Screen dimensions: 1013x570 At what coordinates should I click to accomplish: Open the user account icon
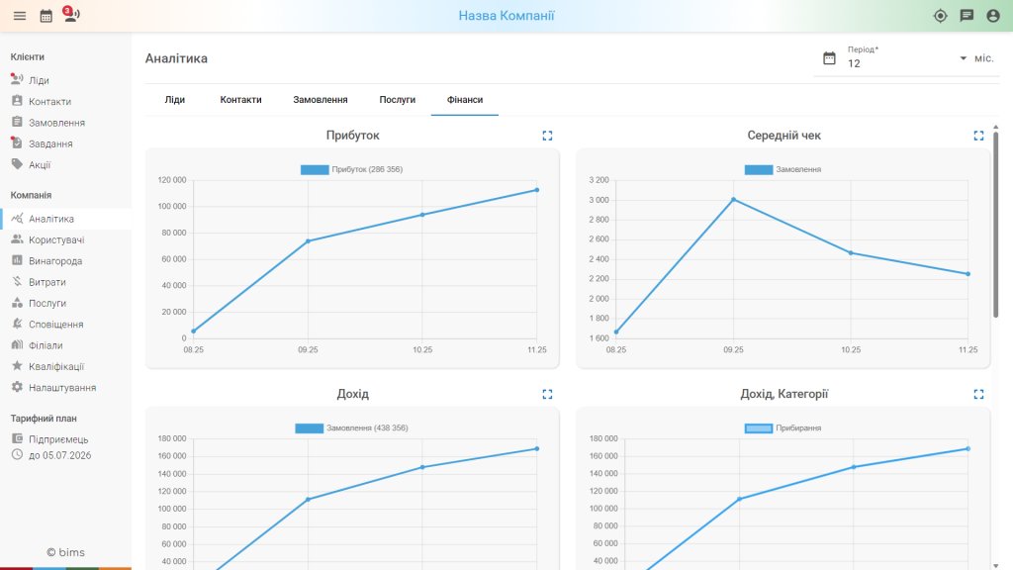point(993,16)
